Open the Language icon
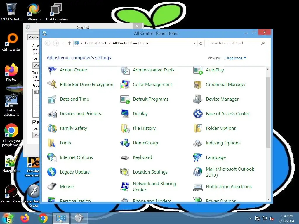 point(198,157)
